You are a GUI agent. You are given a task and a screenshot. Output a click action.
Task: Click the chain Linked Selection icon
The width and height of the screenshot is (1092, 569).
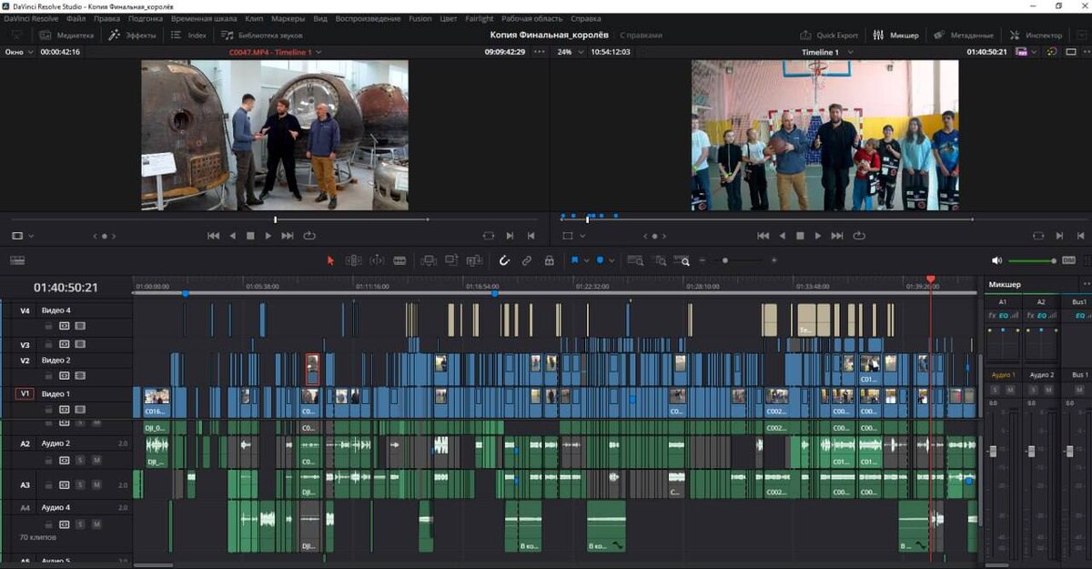tap(526, 260)
